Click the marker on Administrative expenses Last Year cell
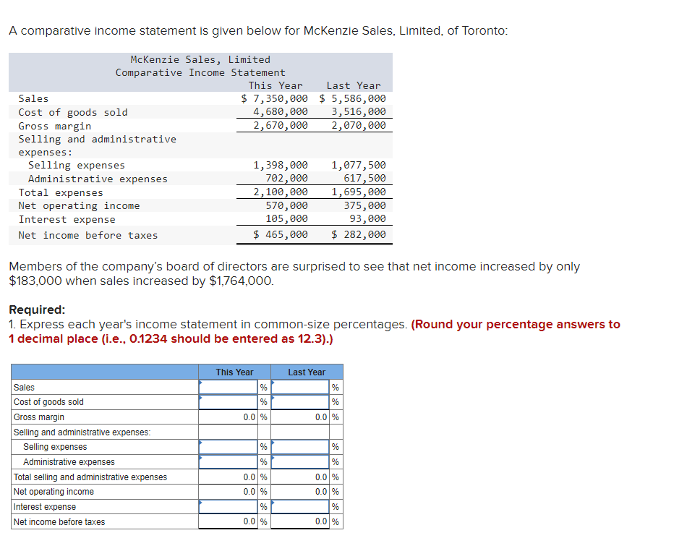700x546 pixels. click(x=273, y=457)
